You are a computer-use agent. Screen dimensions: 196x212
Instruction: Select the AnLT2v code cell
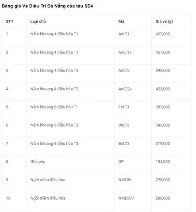[125, 89]
